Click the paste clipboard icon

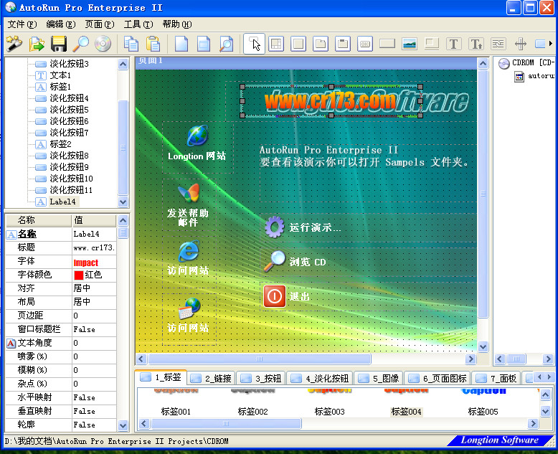(x=153, y=44)
